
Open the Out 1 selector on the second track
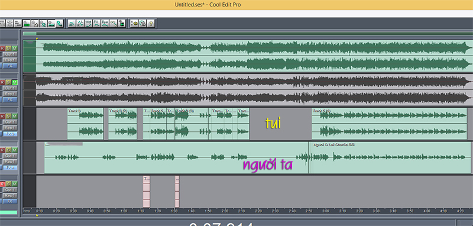(10, 88)
